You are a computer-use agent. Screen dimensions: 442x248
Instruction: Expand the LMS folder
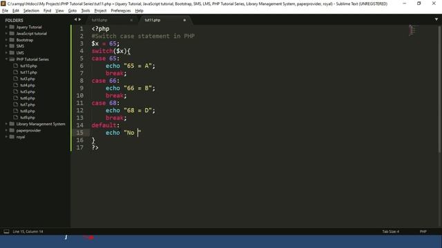[6, 52]
